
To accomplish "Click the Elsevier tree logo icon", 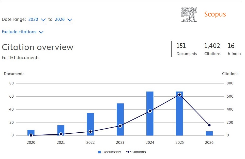I will 189,14.
